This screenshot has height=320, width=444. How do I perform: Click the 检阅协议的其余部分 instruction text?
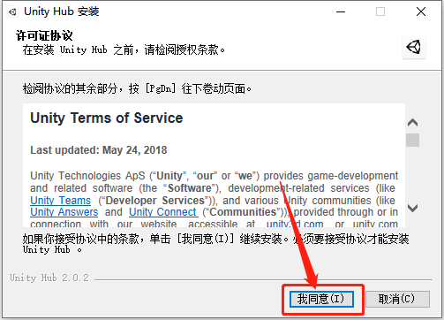[x=137, y=88]
